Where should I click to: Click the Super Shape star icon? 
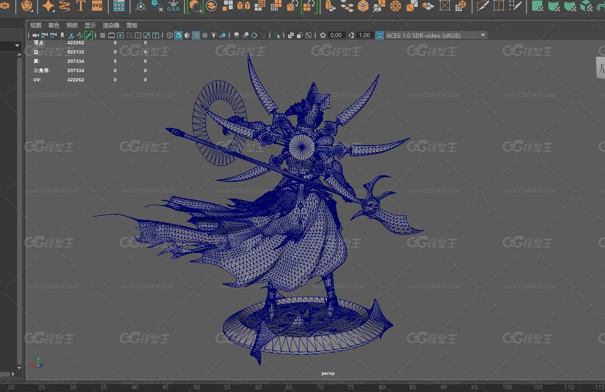(x=48, y=6)
